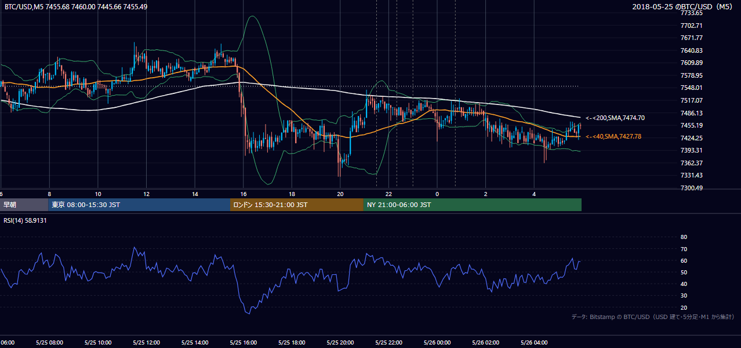
Task: Click the 5/25 18:00 time axis label
Action: coord(292,343)
